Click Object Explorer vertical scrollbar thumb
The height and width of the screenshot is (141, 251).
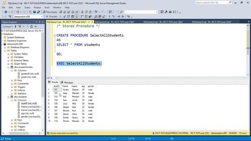(x=43, y=65)
